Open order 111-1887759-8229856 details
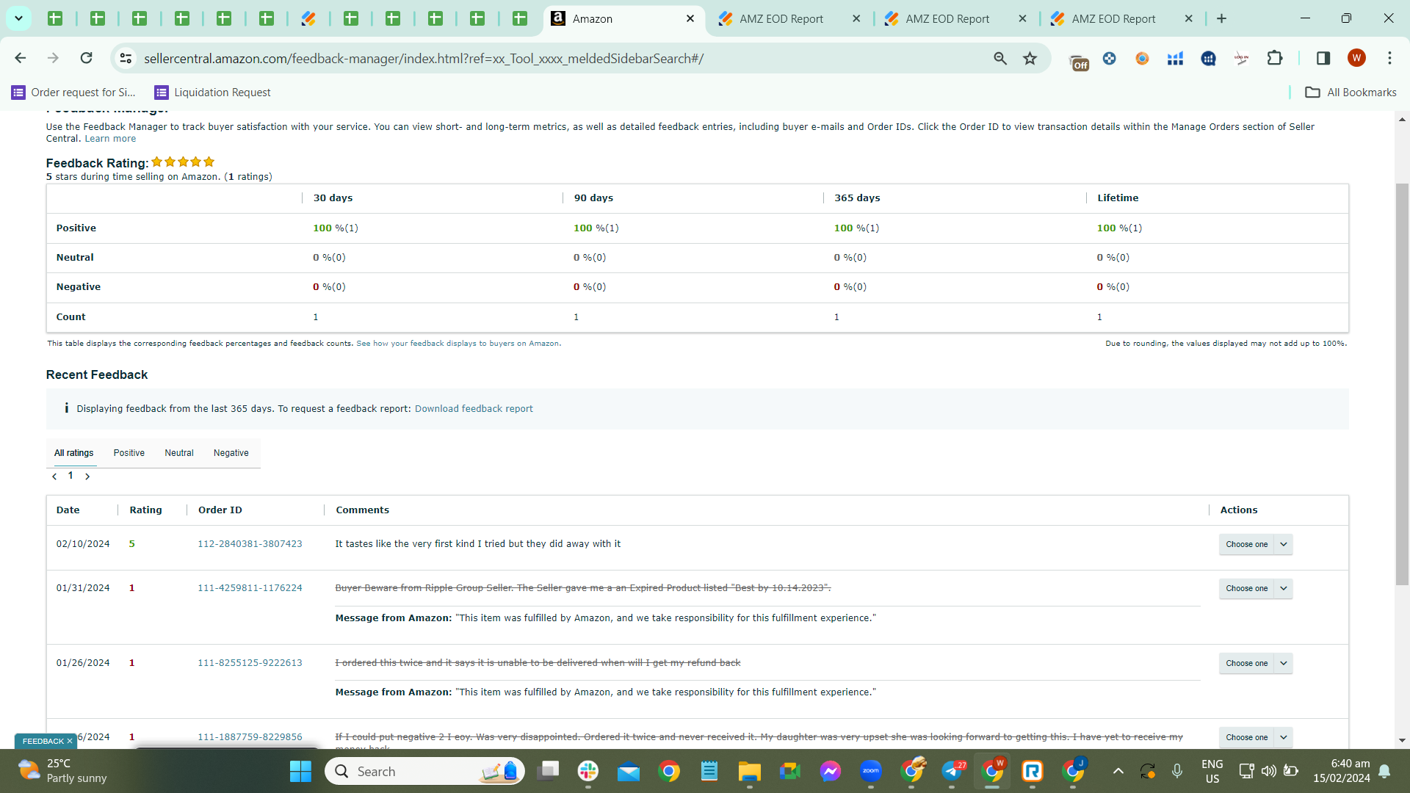The height and width of the screenshot is (793, 1410). point(250,737)
